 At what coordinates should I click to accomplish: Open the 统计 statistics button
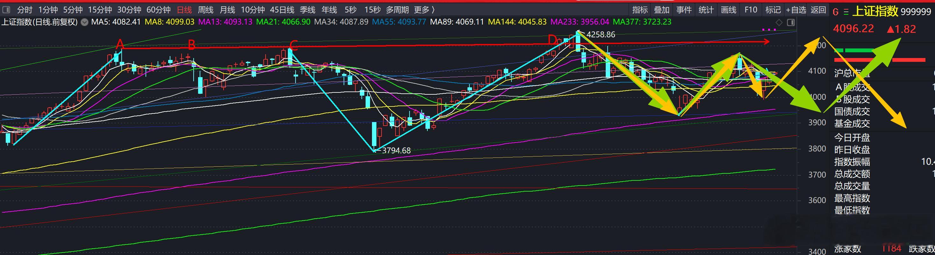[x=706, y=10]
